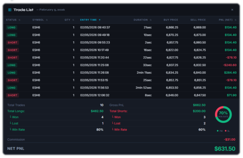Close the Trade List dialog
Viewport: 243px width, 158px height.
tap(232, 10)
